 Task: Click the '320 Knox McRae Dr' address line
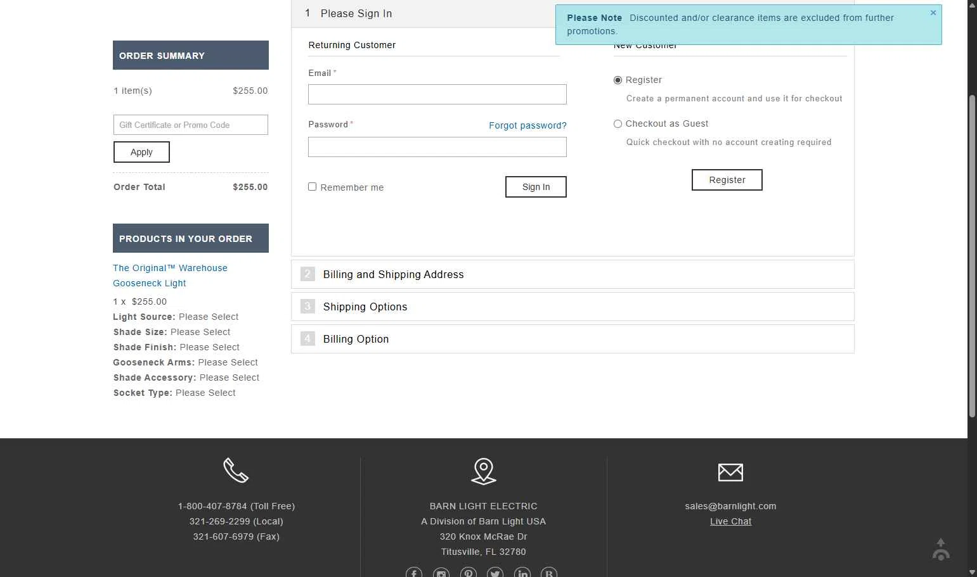pos(484,536)
